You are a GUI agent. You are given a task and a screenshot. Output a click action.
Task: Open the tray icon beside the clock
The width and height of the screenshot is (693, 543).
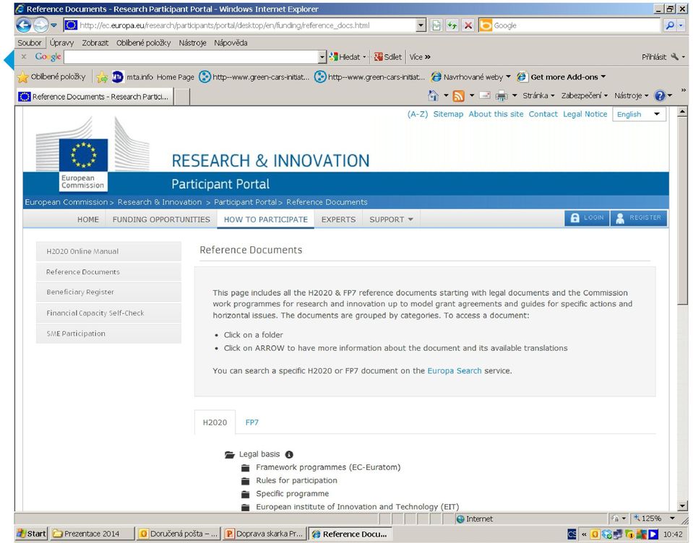(653, 534)
